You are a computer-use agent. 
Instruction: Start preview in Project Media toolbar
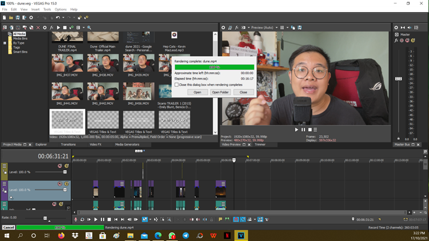tap(58, 27)
